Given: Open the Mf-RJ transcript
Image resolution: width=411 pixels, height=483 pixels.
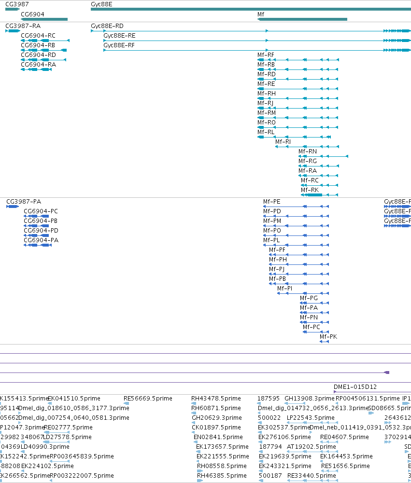Looking at the screenshot, I should point(298,108).
